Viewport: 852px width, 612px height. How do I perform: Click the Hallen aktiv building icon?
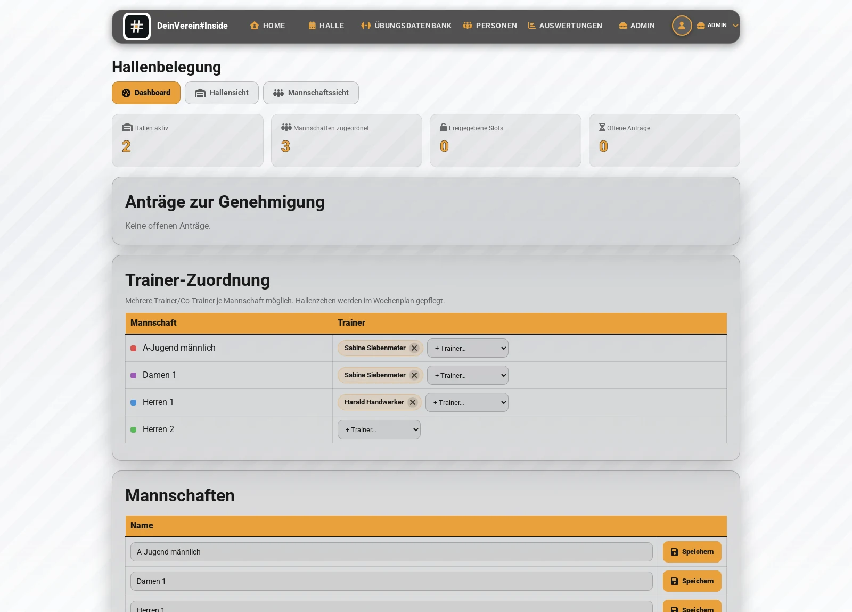127,128
